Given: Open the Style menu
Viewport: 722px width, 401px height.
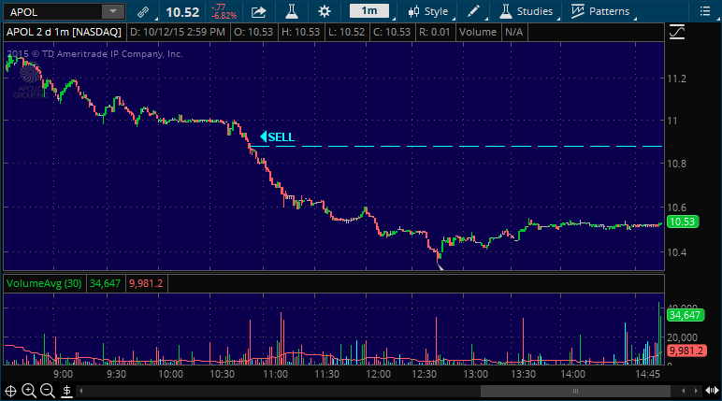Looking at the screenshot, I should 428,11.
